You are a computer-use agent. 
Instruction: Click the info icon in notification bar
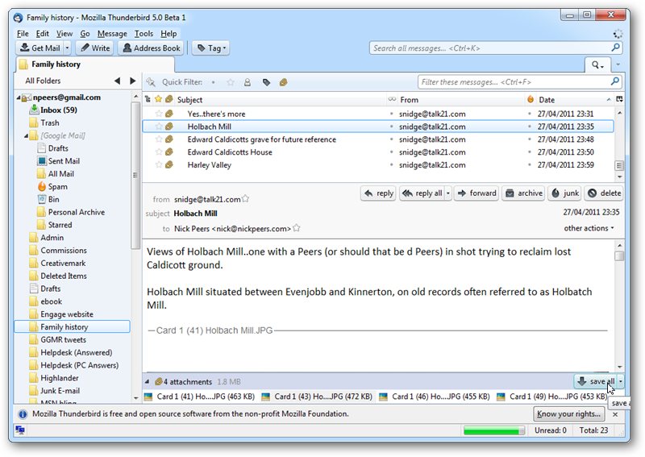[x=23, y=414]
